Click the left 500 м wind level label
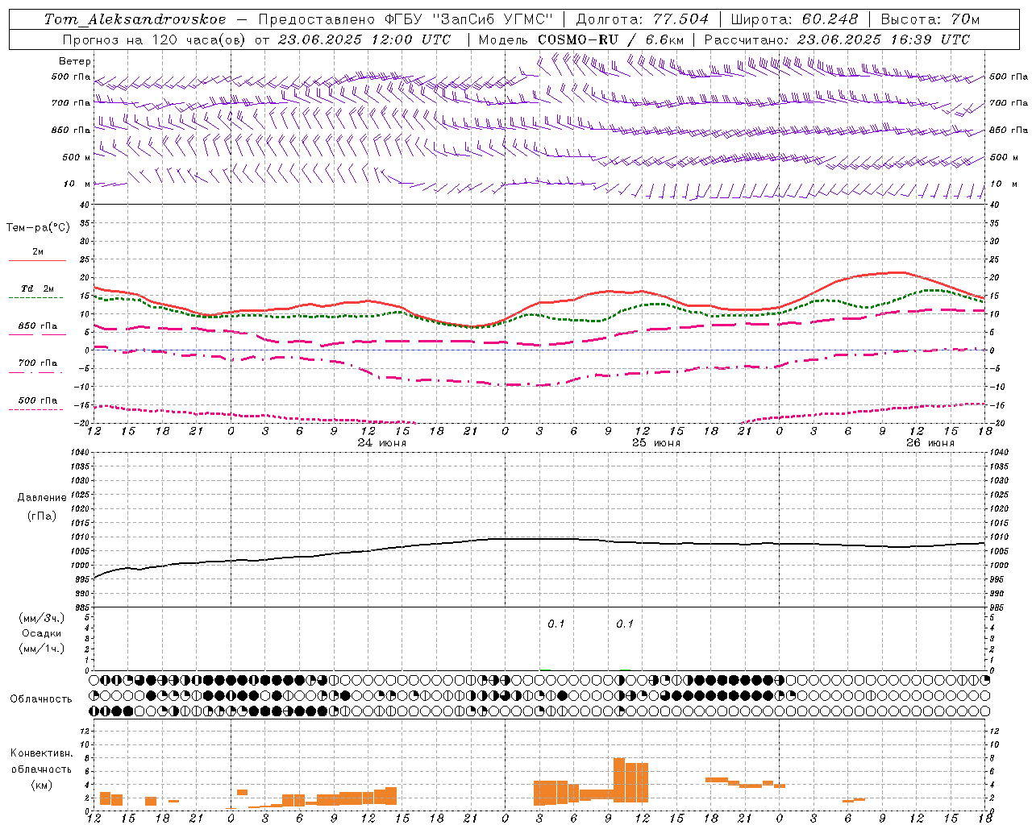The width and height of the screenshot is (1032, 825). [77, 157]
